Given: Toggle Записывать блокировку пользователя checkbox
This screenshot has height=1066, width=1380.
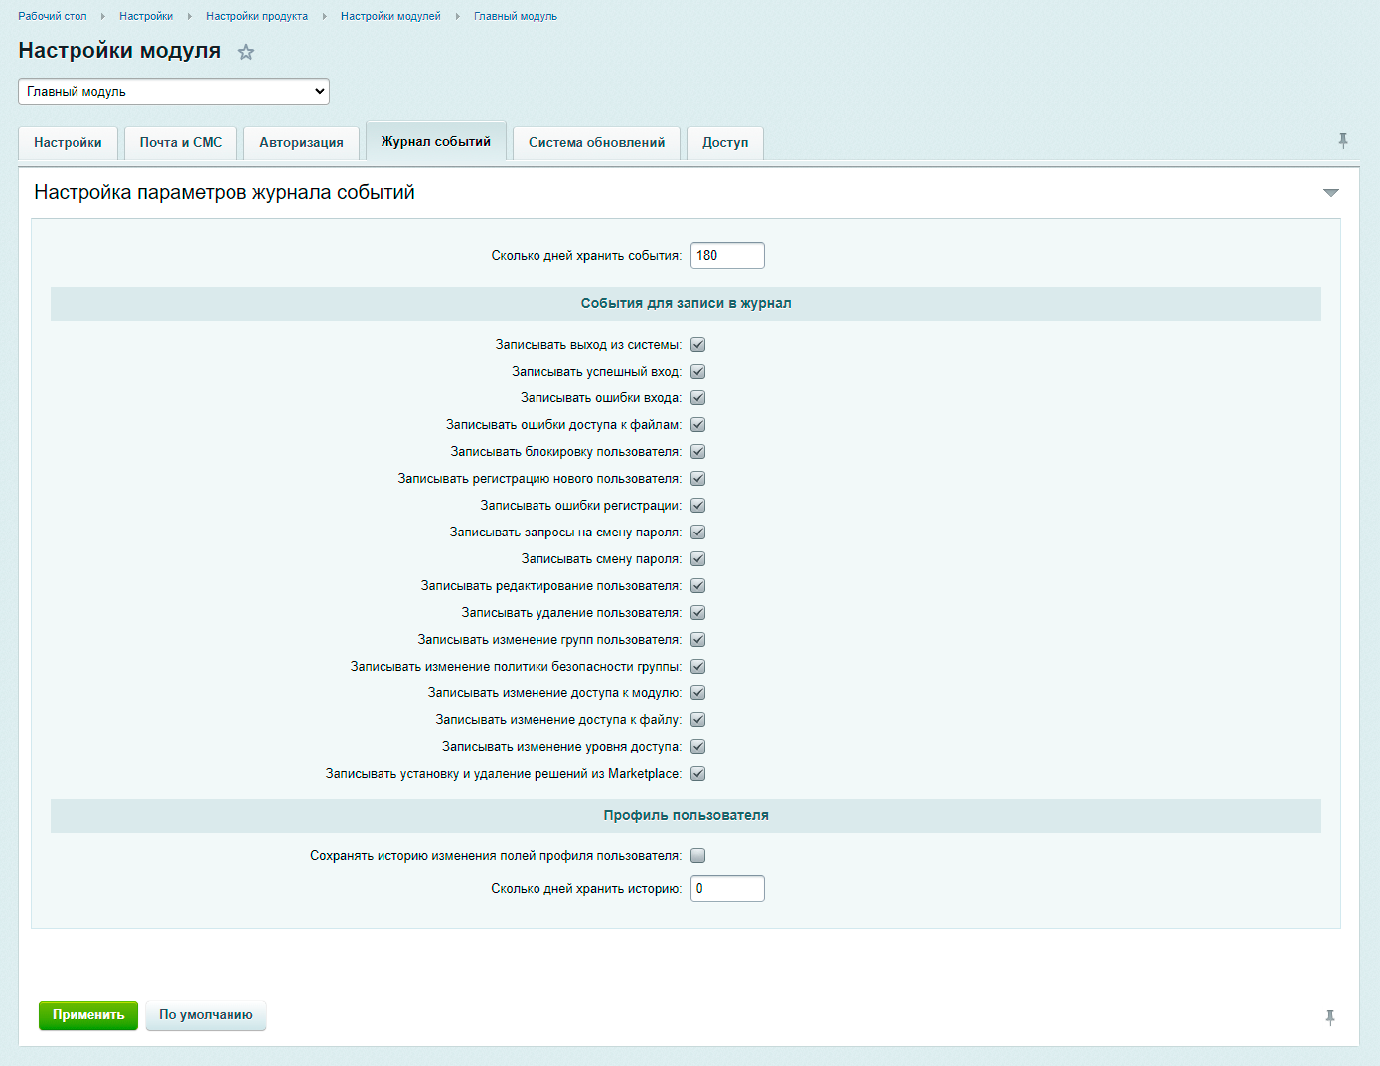Looking at the screenshot, I should coord(698,452).
